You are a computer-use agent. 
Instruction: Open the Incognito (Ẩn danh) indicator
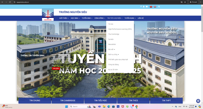coord(193,2)
